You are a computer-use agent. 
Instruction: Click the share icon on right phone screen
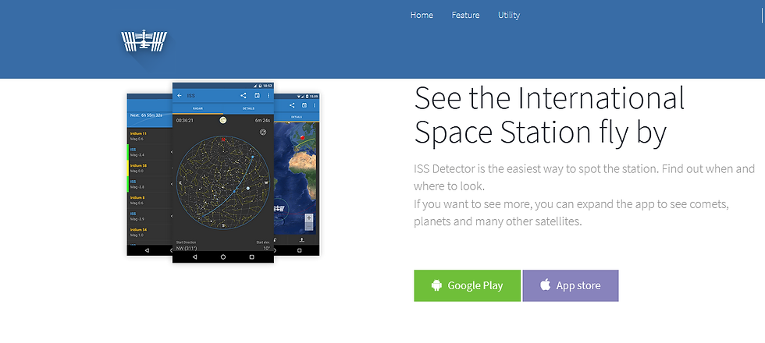point(292,105)
